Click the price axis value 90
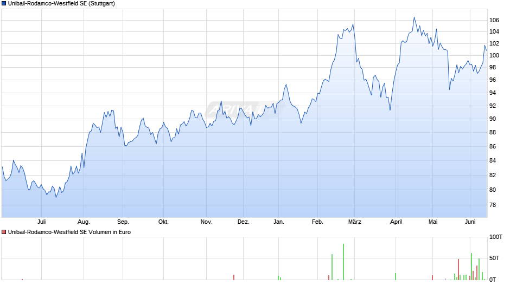510x285 pixels. pyautogui.click(x=493, y=119)
